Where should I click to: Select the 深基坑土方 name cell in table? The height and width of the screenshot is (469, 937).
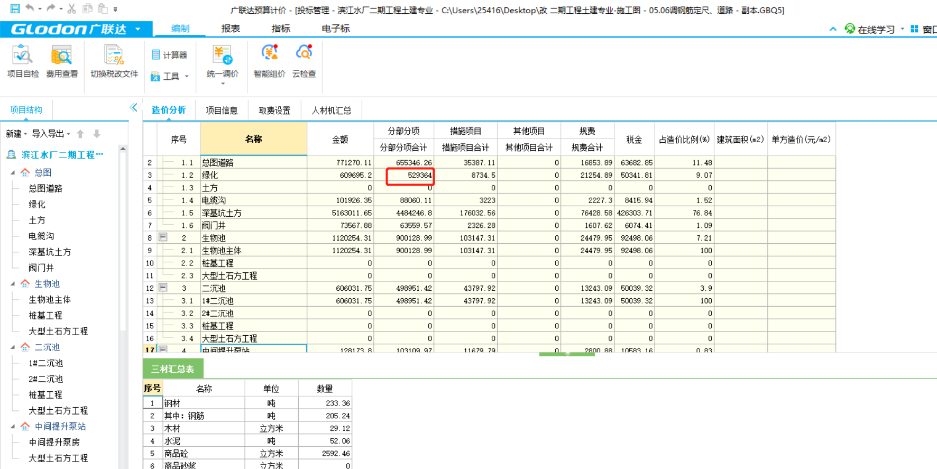[253, 213]
